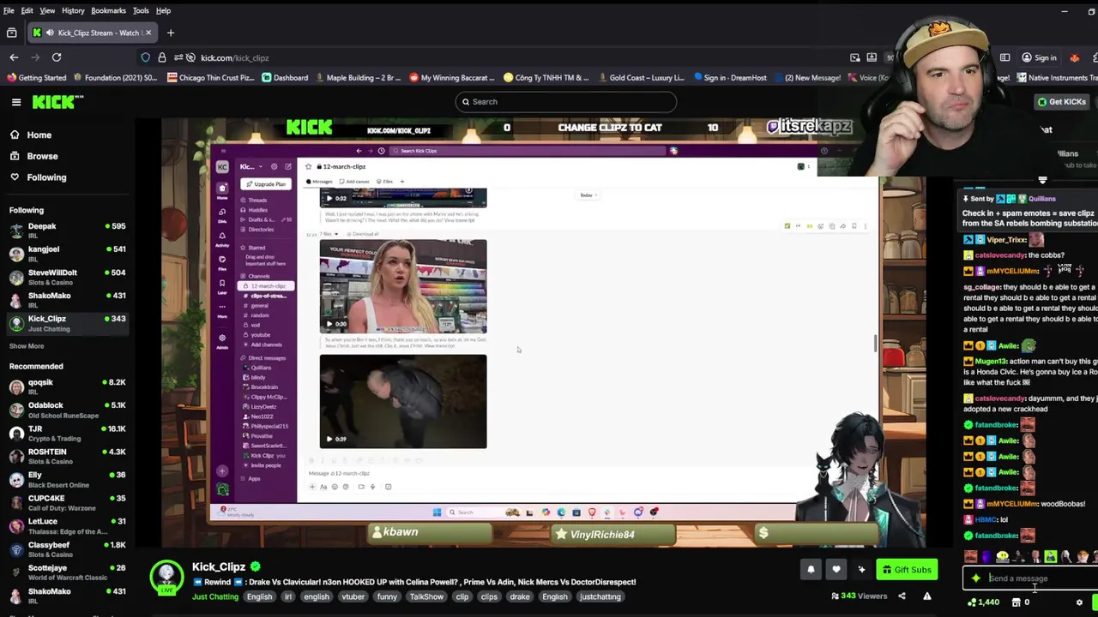Toggle stream notifications with the bell icon

pos(811,569)
